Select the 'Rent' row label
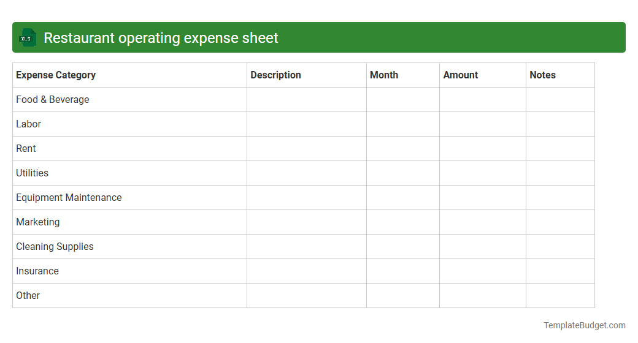 click(26, 148)
